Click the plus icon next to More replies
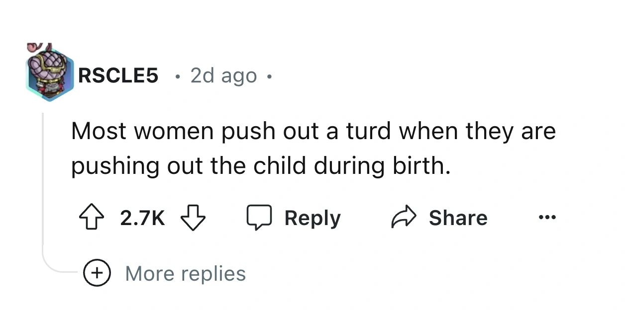This screenshot has height=310, width=626. coord(98,273)
